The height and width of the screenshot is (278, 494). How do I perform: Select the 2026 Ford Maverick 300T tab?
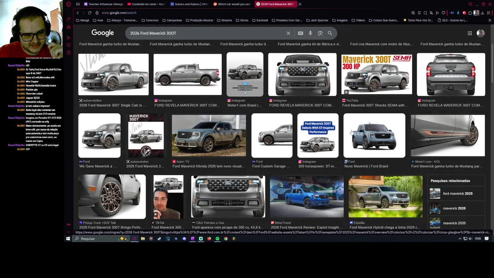coord(276,4)
